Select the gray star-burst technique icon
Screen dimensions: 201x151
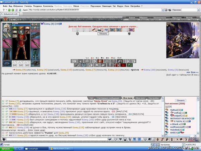coord(96,65)
